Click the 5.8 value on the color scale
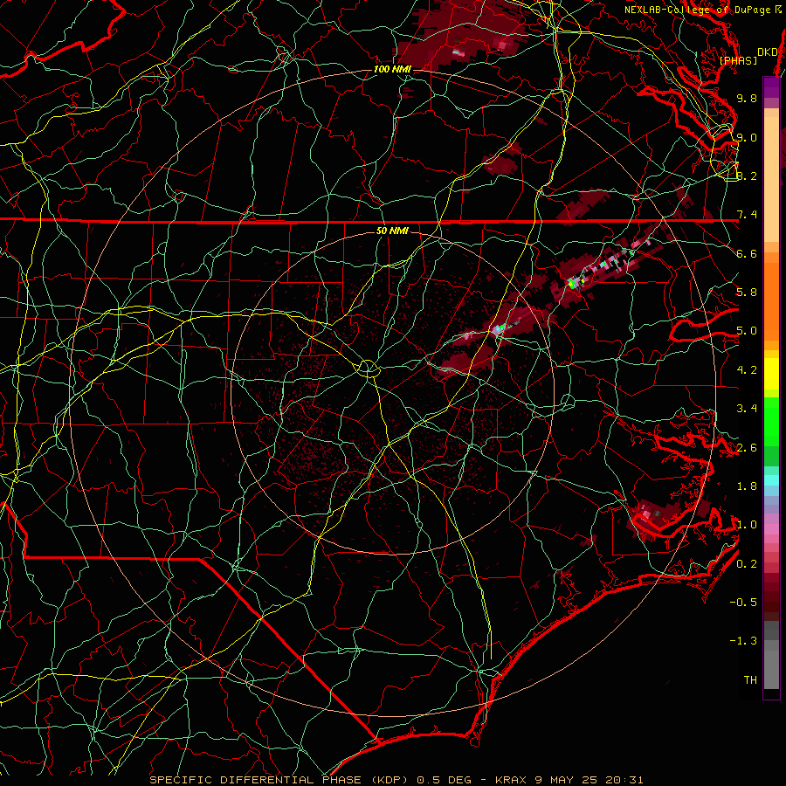This screenshot has width=786, height=786. tap(747, 293)
